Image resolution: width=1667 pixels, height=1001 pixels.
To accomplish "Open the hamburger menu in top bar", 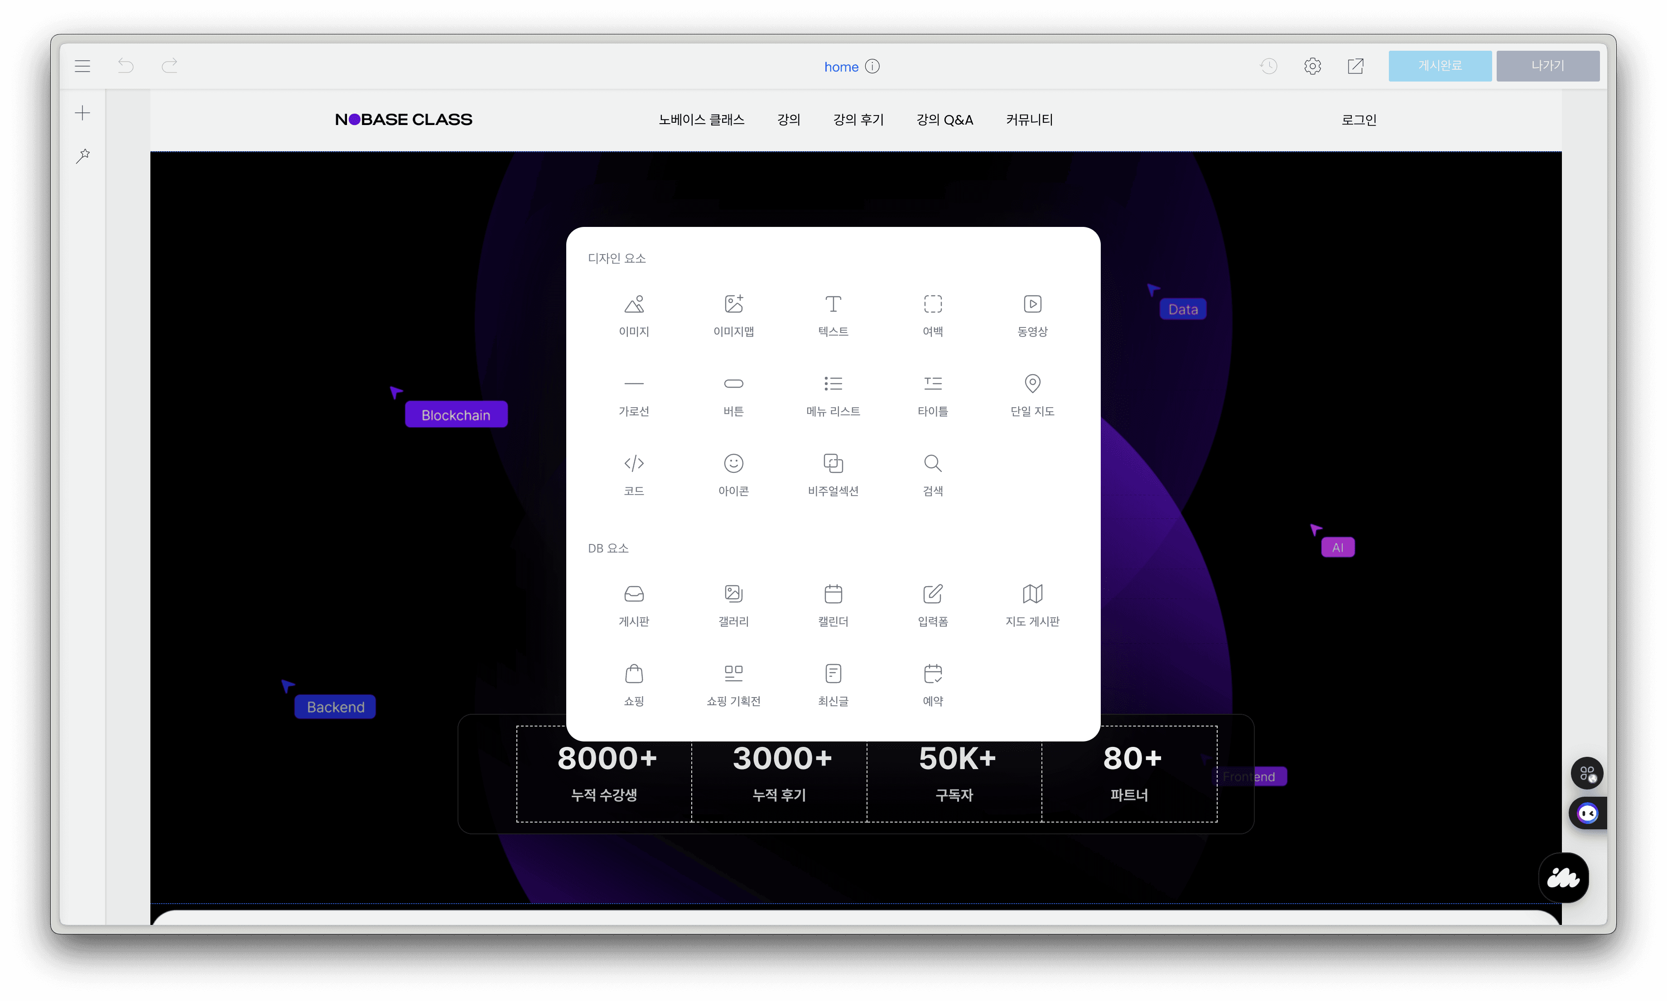I will click(82, 66).
